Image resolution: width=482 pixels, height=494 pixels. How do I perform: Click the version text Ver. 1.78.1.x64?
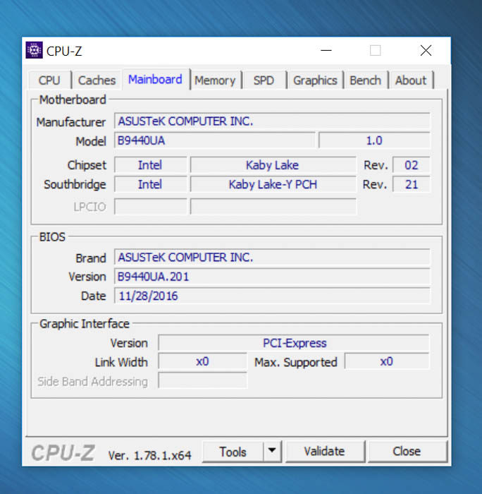point(150,455)
